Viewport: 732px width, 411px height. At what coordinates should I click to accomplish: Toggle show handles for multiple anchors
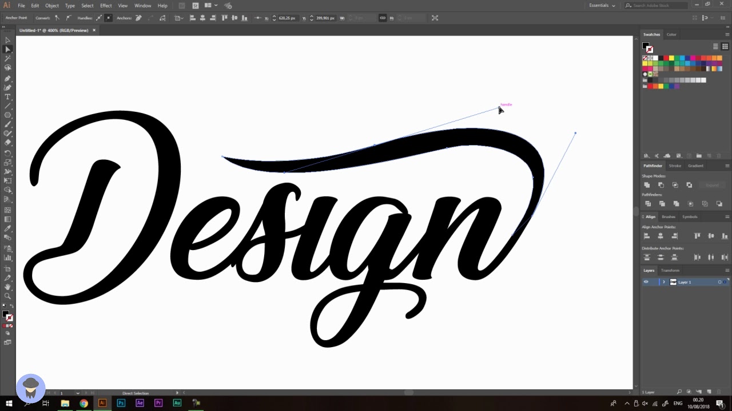pyautogui.click(x=98, y=18)
